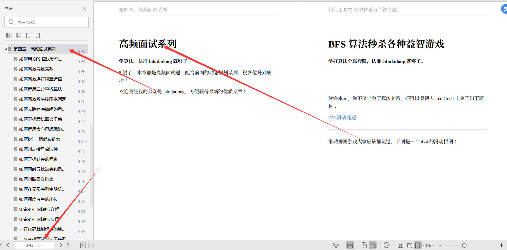The image size is (507, 250).
Task: Click page number 398 in bookmark list
Action: point(81,71)
